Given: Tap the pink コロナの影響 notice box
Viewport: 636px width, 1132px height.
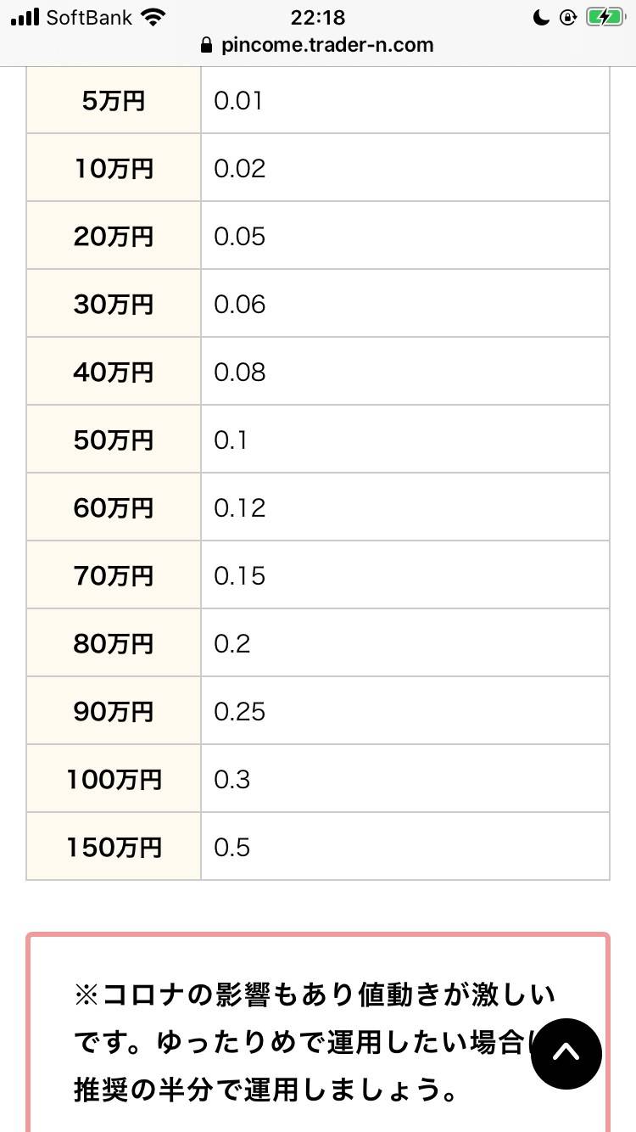Looking at the screenshot, I should [318, 1033].
